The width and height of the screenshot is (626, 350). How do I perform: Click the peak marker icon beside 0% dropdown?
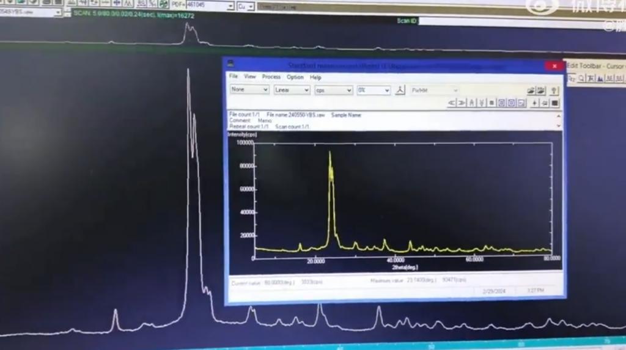[400, 90]
